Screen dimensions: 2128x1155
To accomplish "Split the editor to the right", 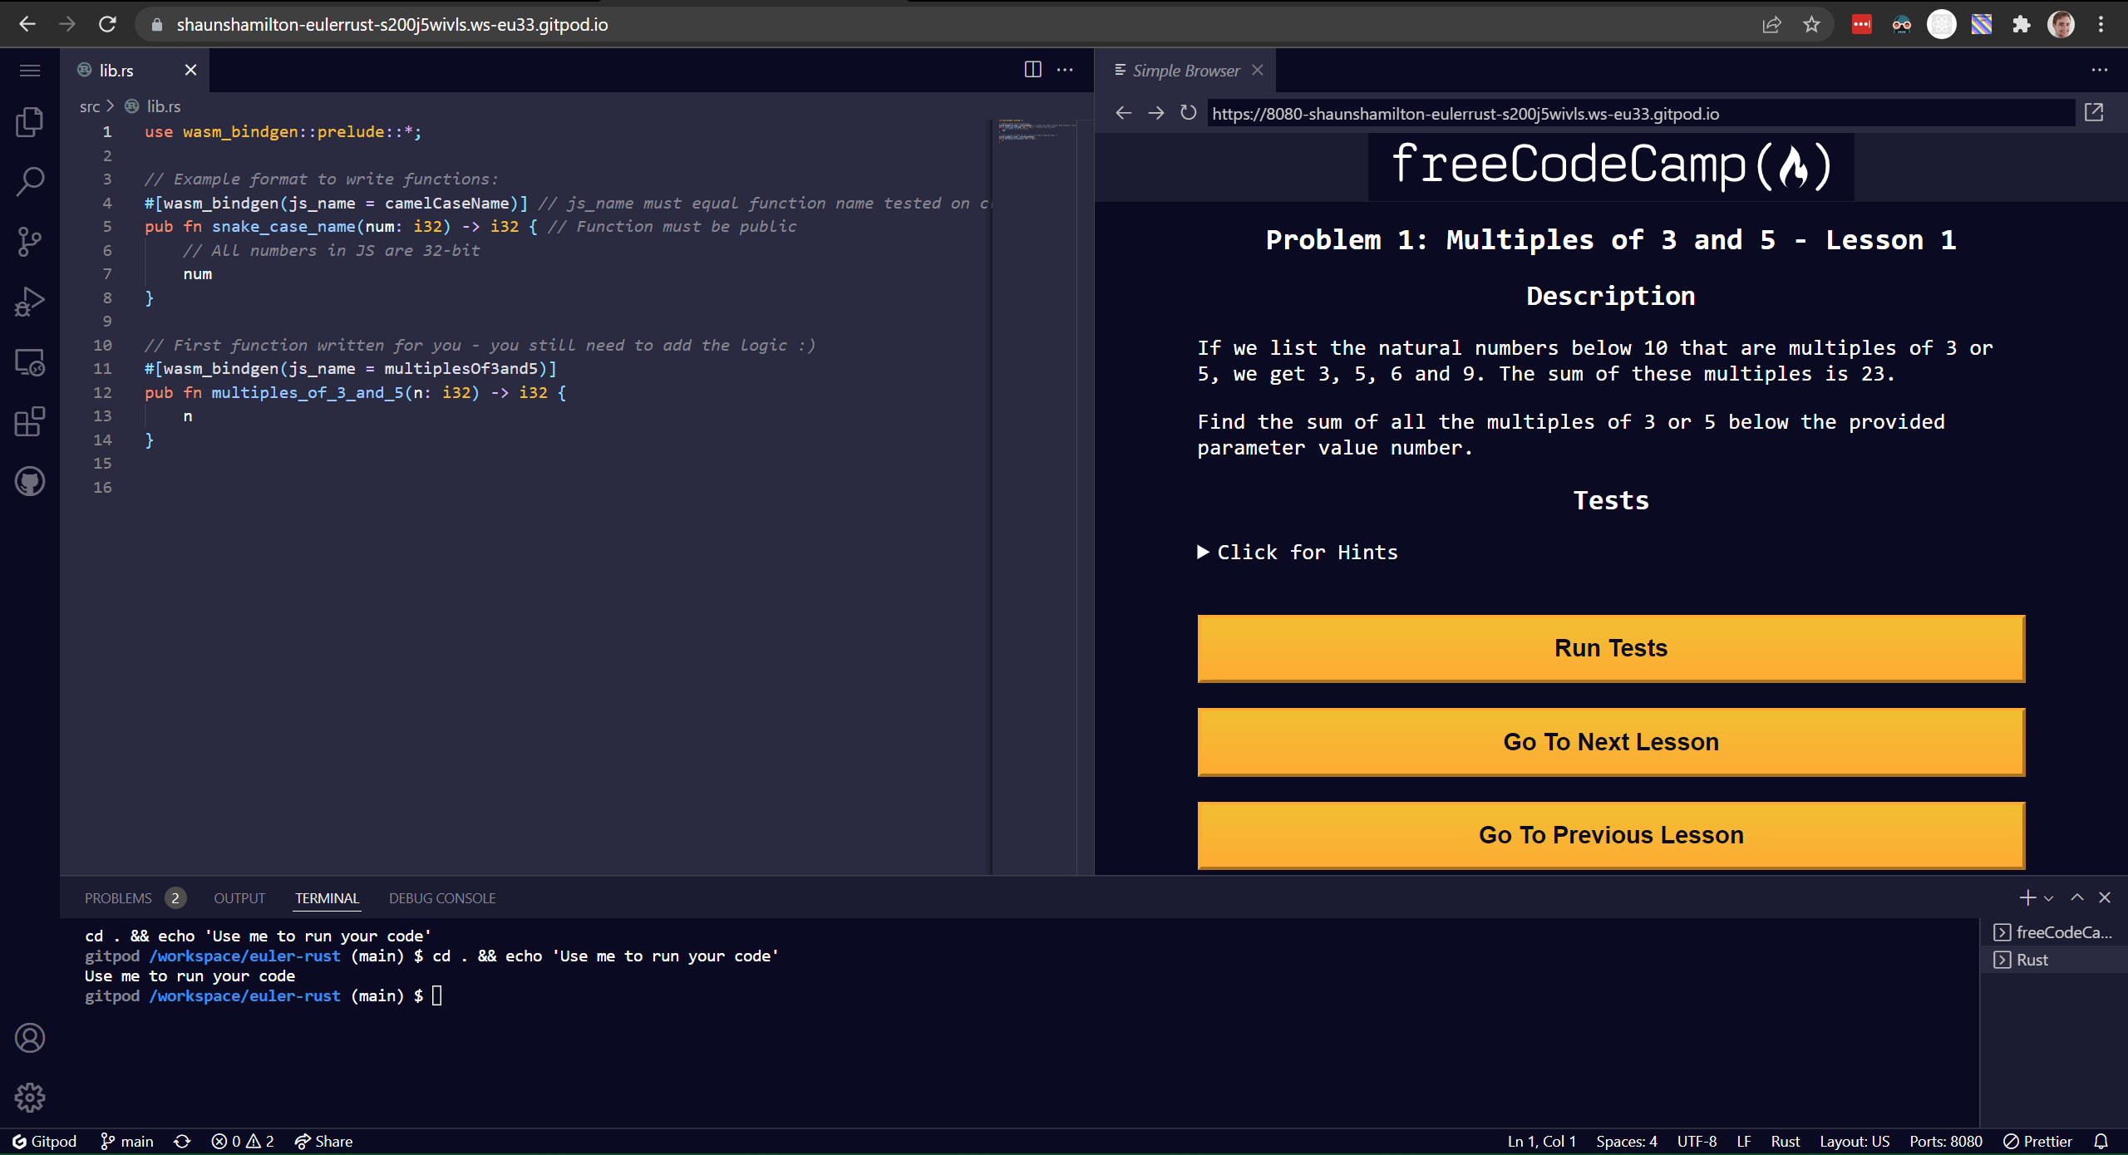I will coord(1032,70).
